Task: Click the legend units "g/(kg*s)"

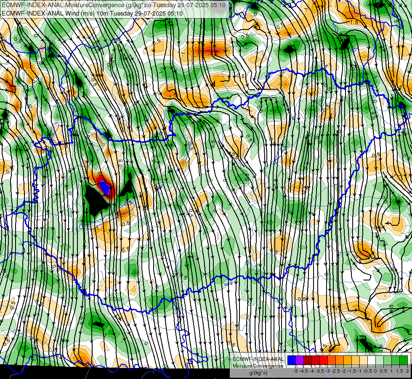Action: [x=258, y=373]
